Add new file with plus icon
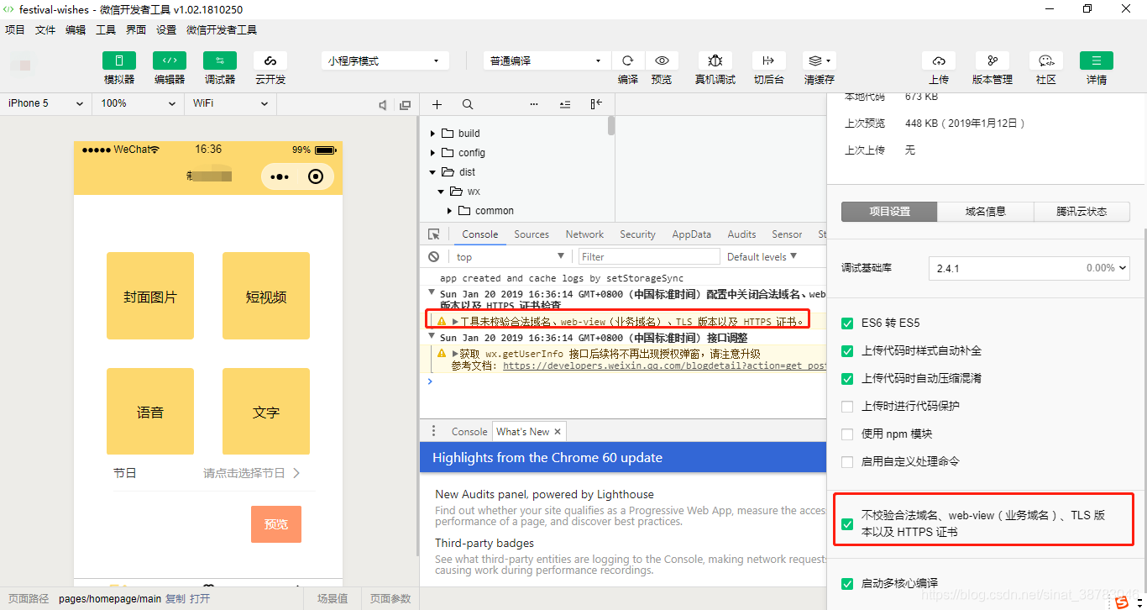This screenshot has height=610, width=1147. tap(437, 104)
